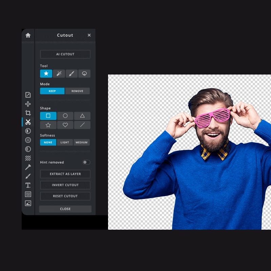Select the star shape
This screenshot has width=271, height=271.
coord(48,125)
